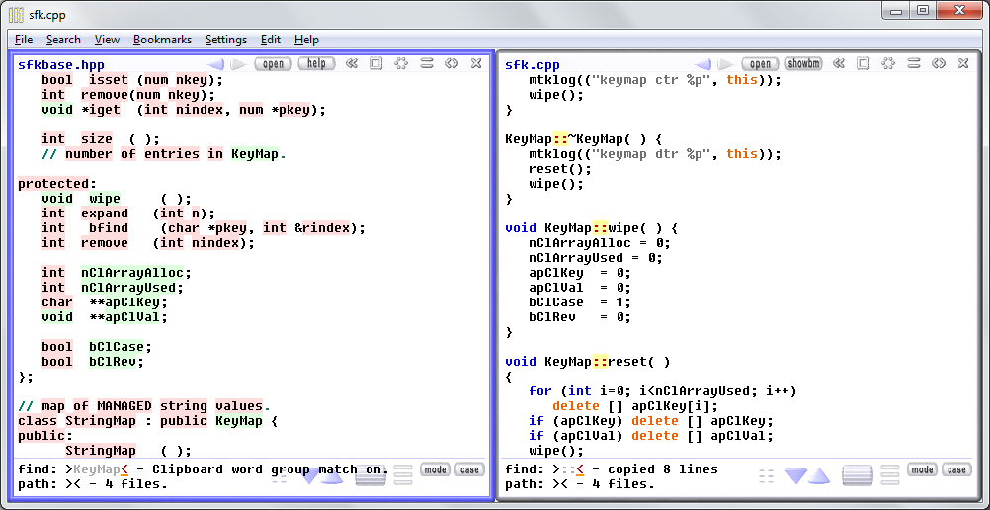Click the showbm button in the sfk.cpp pane

(x=803, y=64)
